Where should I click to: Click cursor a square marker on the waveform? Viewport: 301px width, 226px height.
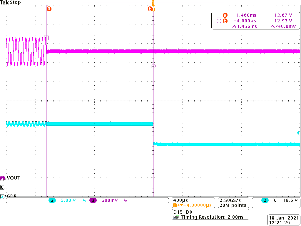[46, 38]
